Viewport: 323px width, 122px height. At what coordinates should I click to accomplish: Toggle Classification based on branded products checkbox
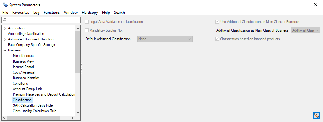pyautogui.click(x=217, y=39)
